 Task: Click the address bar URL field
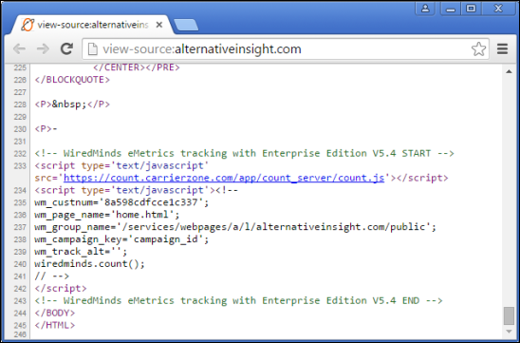[286, 49]
